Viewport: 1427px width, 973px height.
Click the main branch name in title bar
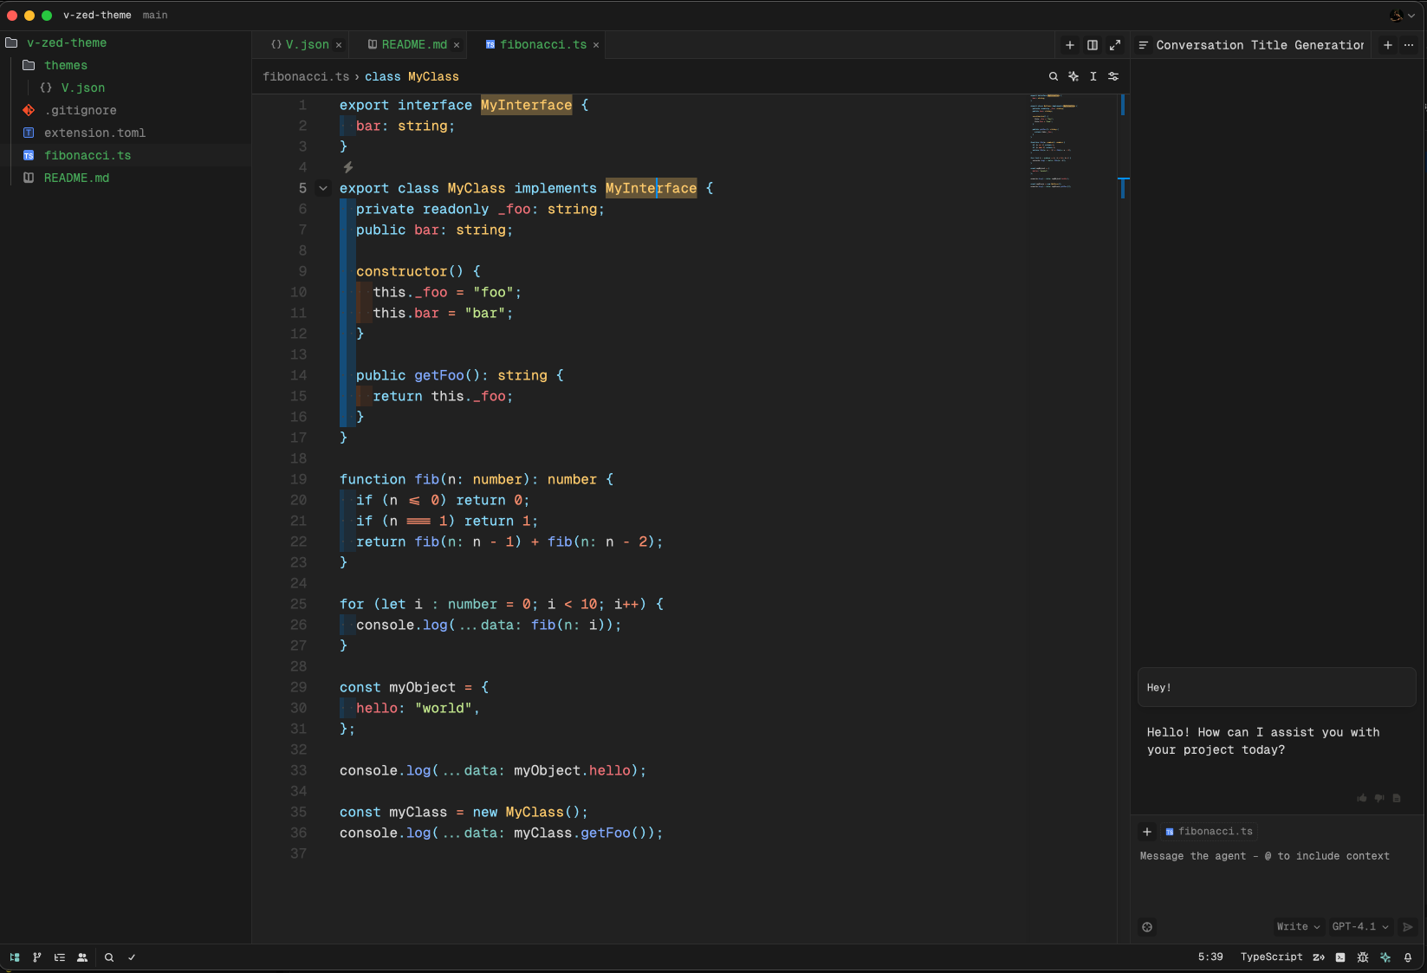[155, 16]
